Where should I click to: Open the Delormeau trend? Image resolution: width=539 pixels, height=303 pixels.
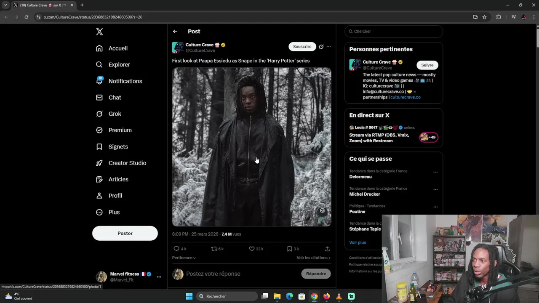360,177
